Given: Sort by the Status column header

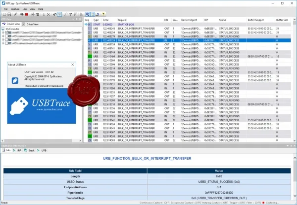Looking at the screenshot, I should [x=232, y=20].
